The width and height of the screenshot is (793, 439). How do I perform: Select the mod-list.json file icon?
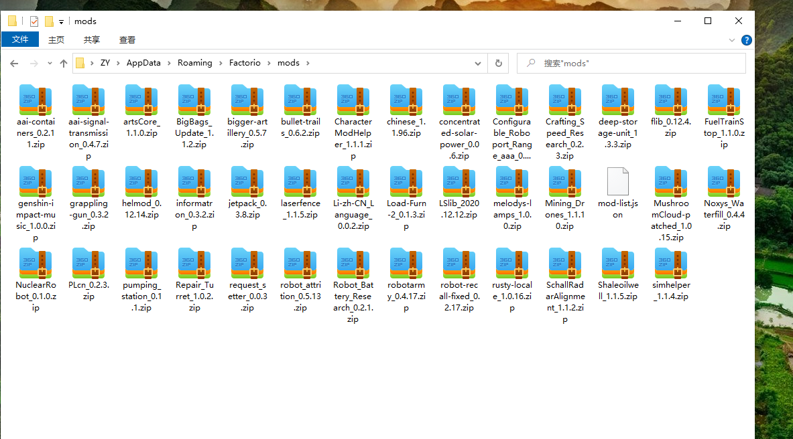[618, 181]
